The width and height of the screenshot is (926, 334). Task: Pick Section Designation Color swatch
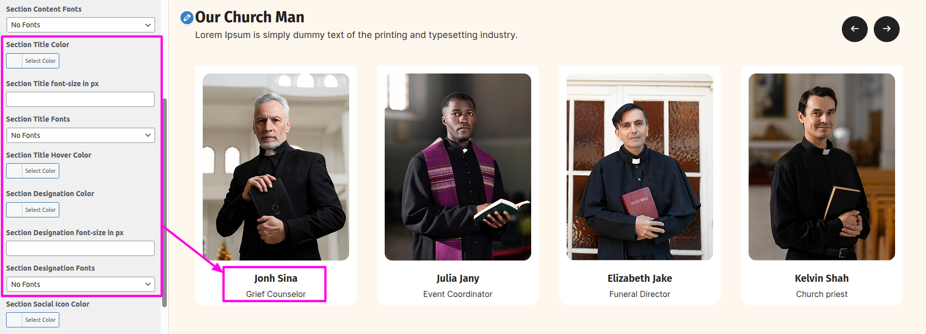14,210
